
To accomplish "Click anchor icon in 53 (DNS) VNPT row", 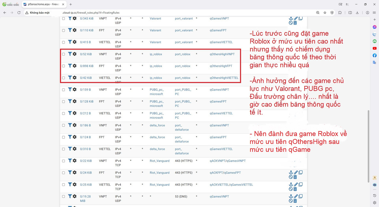I will [x=291, y=196].
